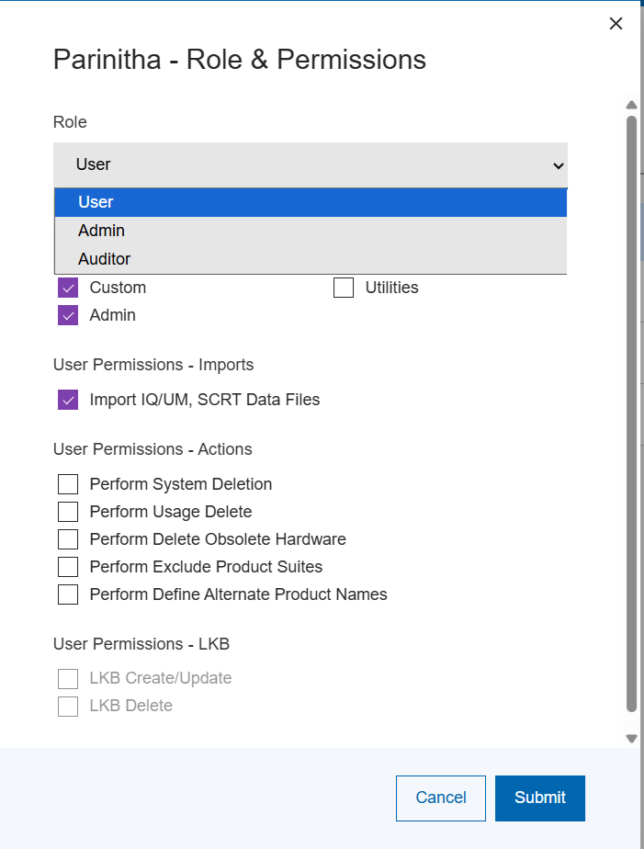Viewport: 644px width, 849px height.
Task: Enable Perform System Deletion
Action: tap(68, 484)
